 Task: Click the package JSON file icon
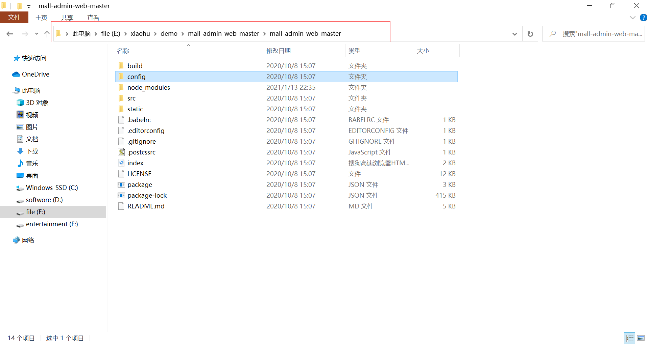tap(121, 184)
